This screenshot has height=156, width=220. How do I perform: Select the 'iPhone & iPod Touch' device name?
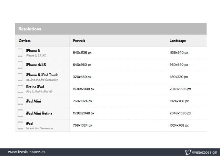point(42,75)
